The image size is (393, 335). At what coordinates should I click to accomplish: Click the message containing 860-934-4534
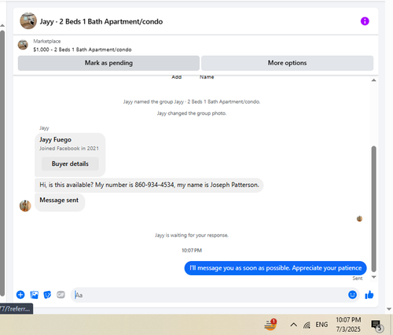(x=149, y=185)
